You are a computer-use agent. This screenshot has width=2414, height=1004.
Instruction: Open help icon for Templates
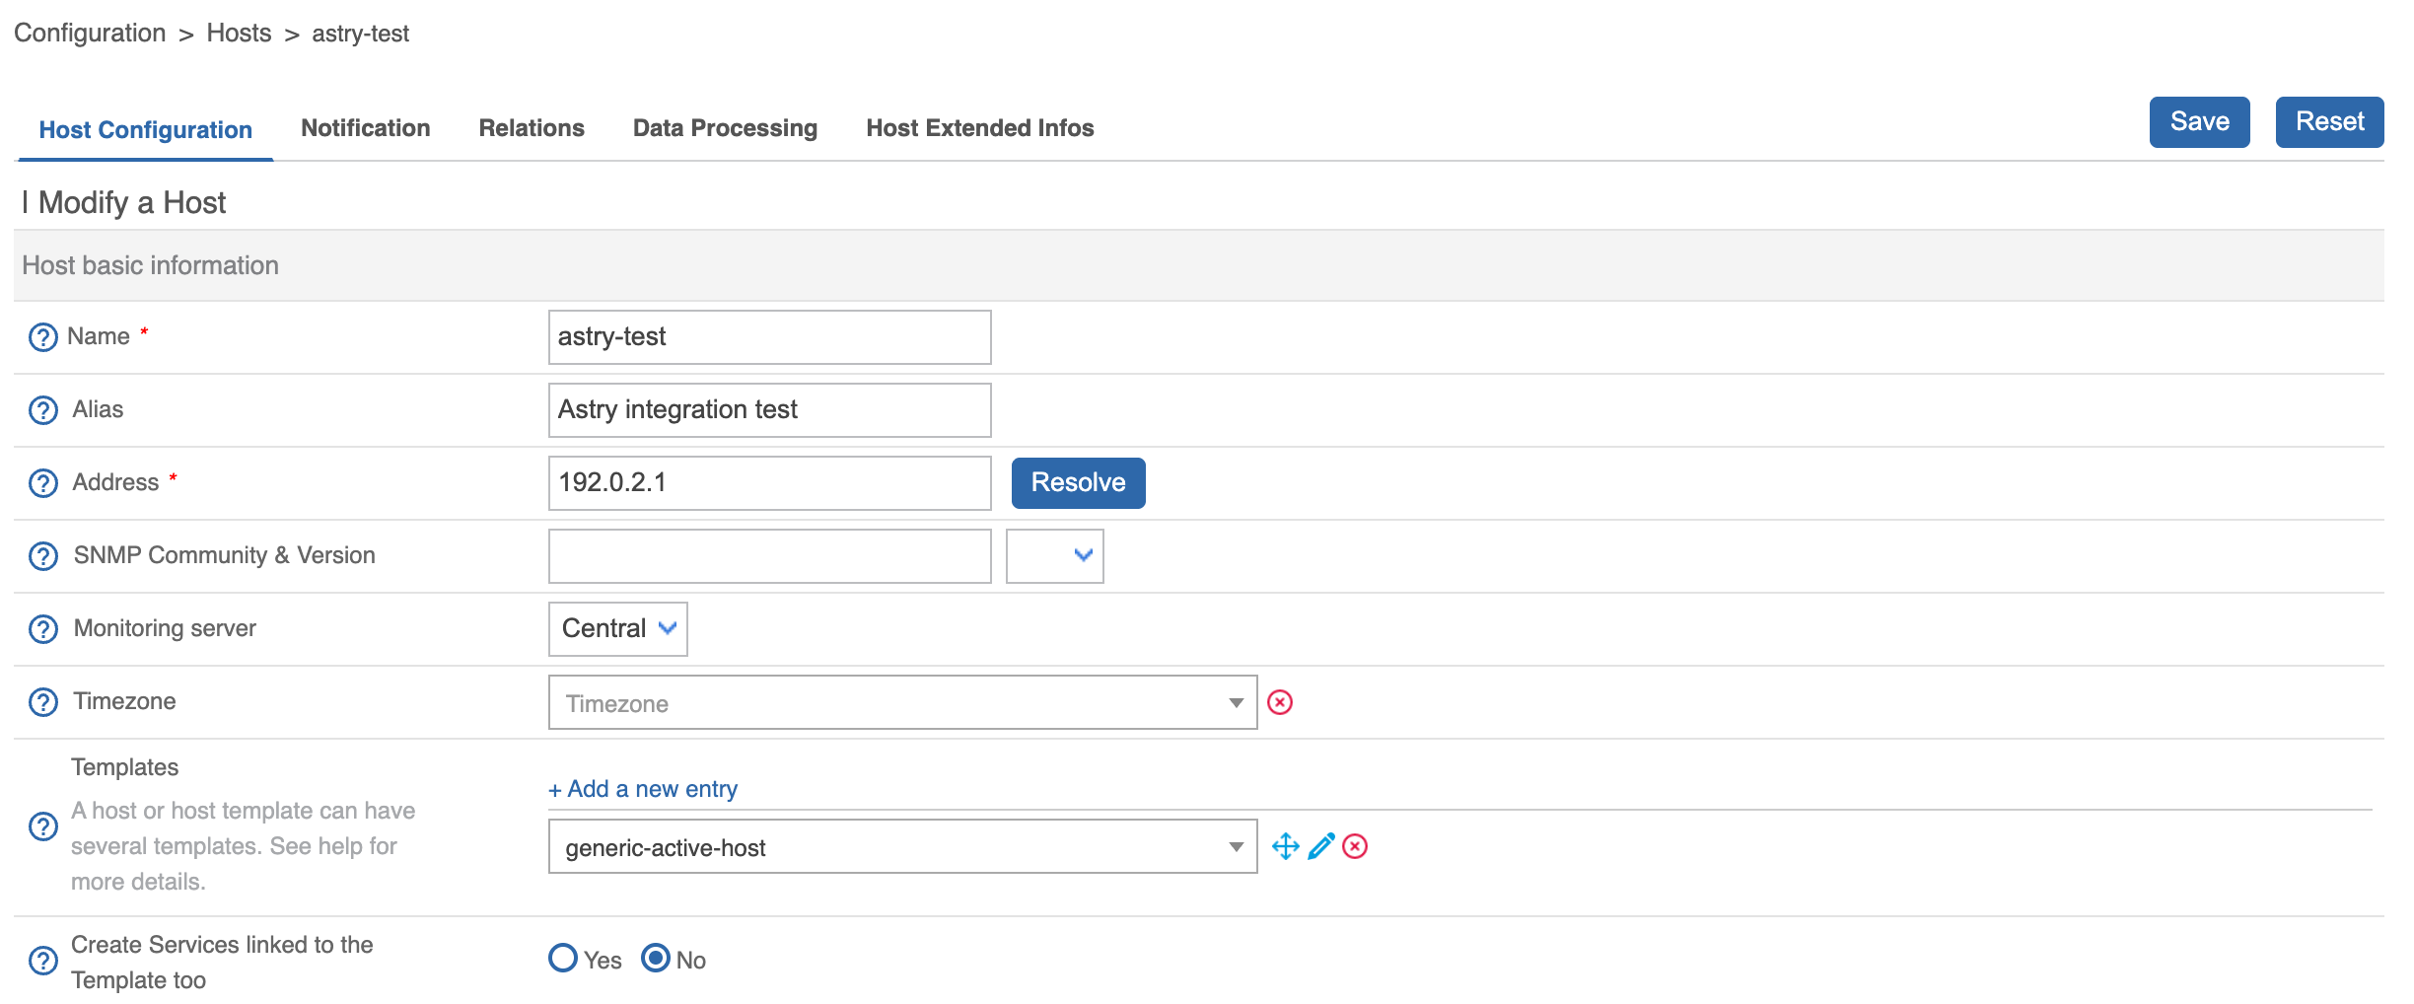[43, 826]
